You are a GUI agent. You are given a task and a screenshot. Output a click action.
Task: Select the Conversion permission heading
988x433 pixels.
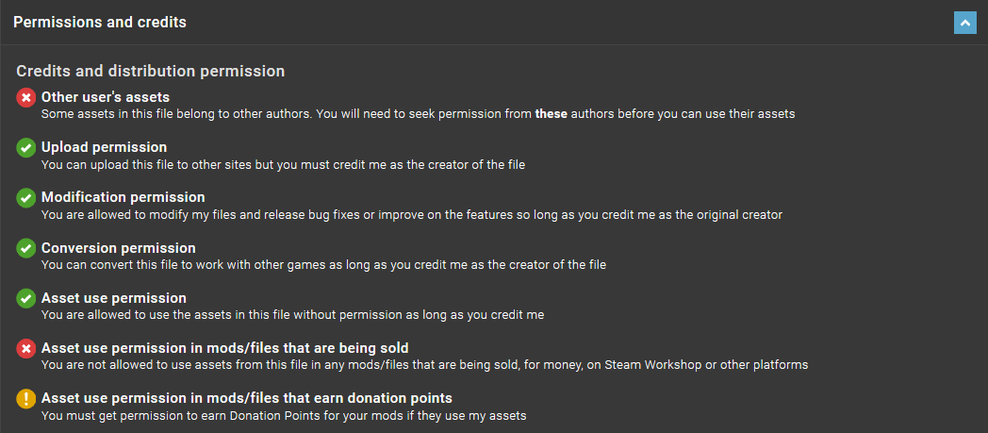click(x=119, y=248)
